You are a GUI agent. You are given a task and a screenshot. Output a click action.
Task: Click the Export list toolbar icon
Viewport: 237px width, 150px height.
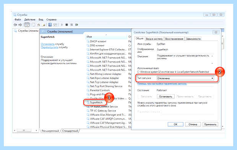pyautogui.click(x=44, y=25)
